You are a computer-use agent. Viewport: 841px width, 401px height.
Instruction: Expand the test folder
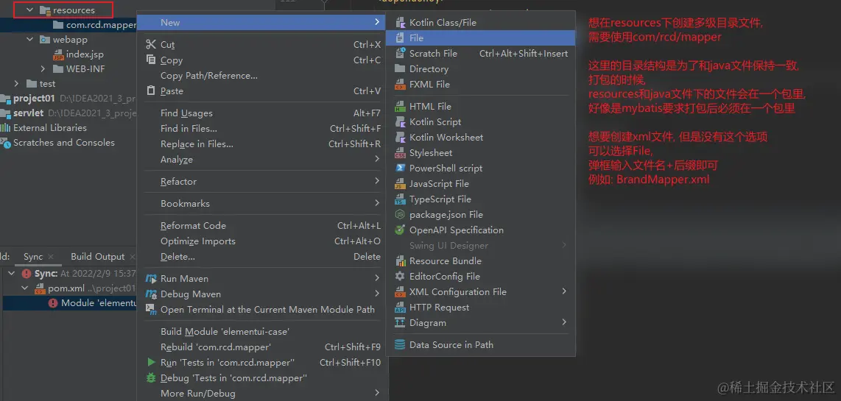17,84
